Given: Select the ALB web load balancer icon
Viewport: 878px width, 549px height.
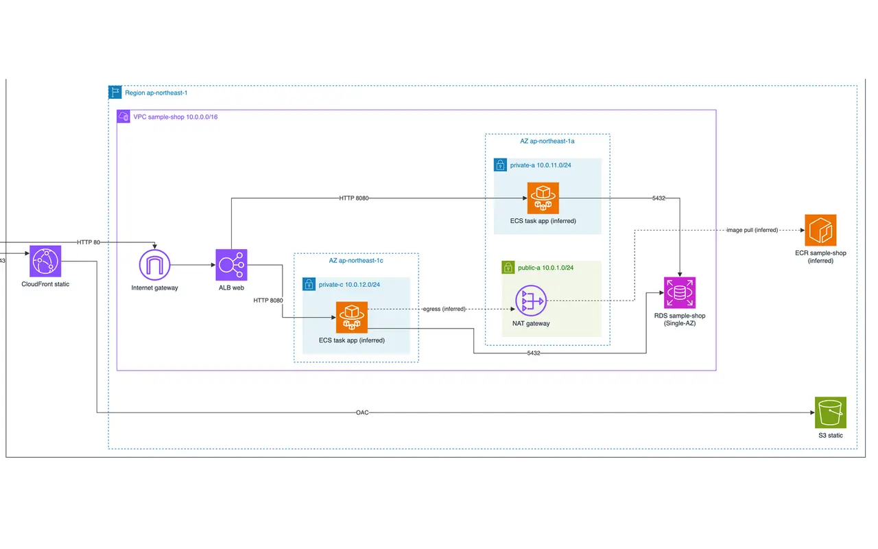Looking at the screenshot, I should [x=232, y=265].
